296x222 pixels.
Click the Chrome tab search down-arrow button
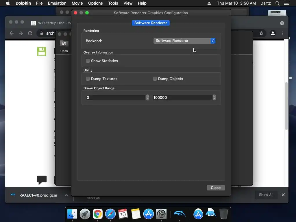282,23
